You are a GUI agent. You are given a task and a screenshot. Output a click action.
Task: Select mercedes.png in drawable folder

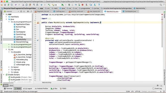pyautogui.click(x=22, y=60)
